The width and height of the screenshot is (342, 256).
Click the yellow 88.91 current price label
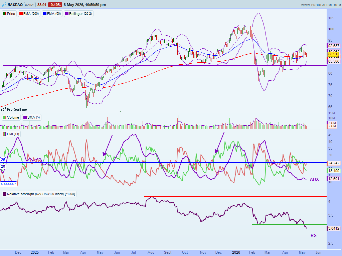coord(333,54)
